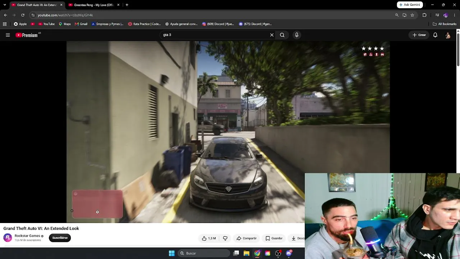
Task: Go to the YouTube Premium home logo
Action: 27,35
